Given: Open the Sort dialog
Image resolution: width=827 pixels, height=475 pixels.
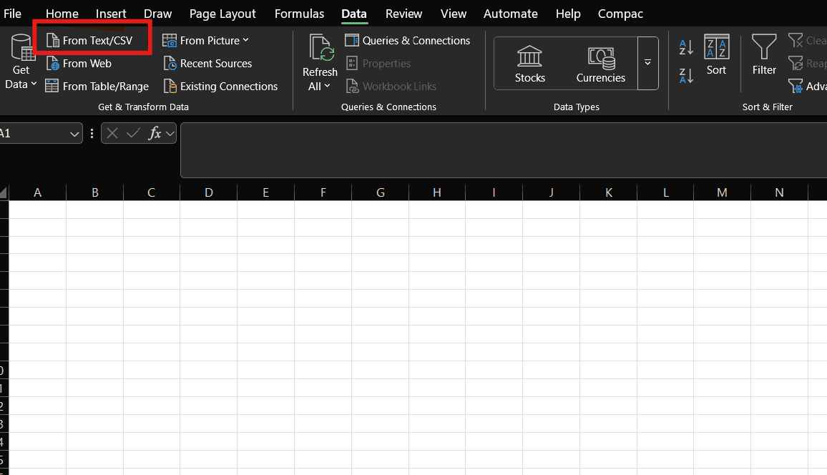Looking at the screenshot, I should point(716,54).
